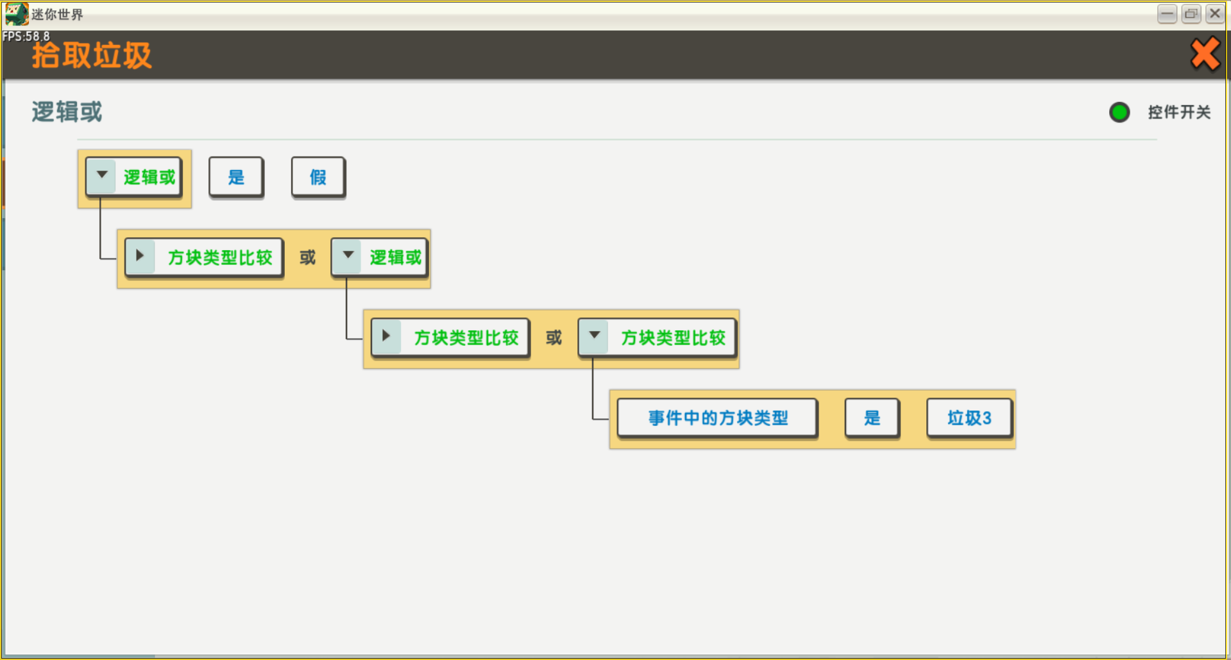Click the 是 comparison in the bottom row
1231x660 pixels.
[x=872, y=418]
